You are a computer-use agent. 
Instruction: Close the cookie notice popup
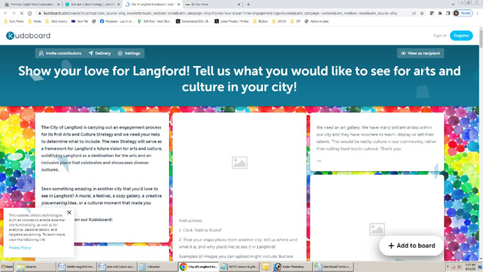point(70,212)
